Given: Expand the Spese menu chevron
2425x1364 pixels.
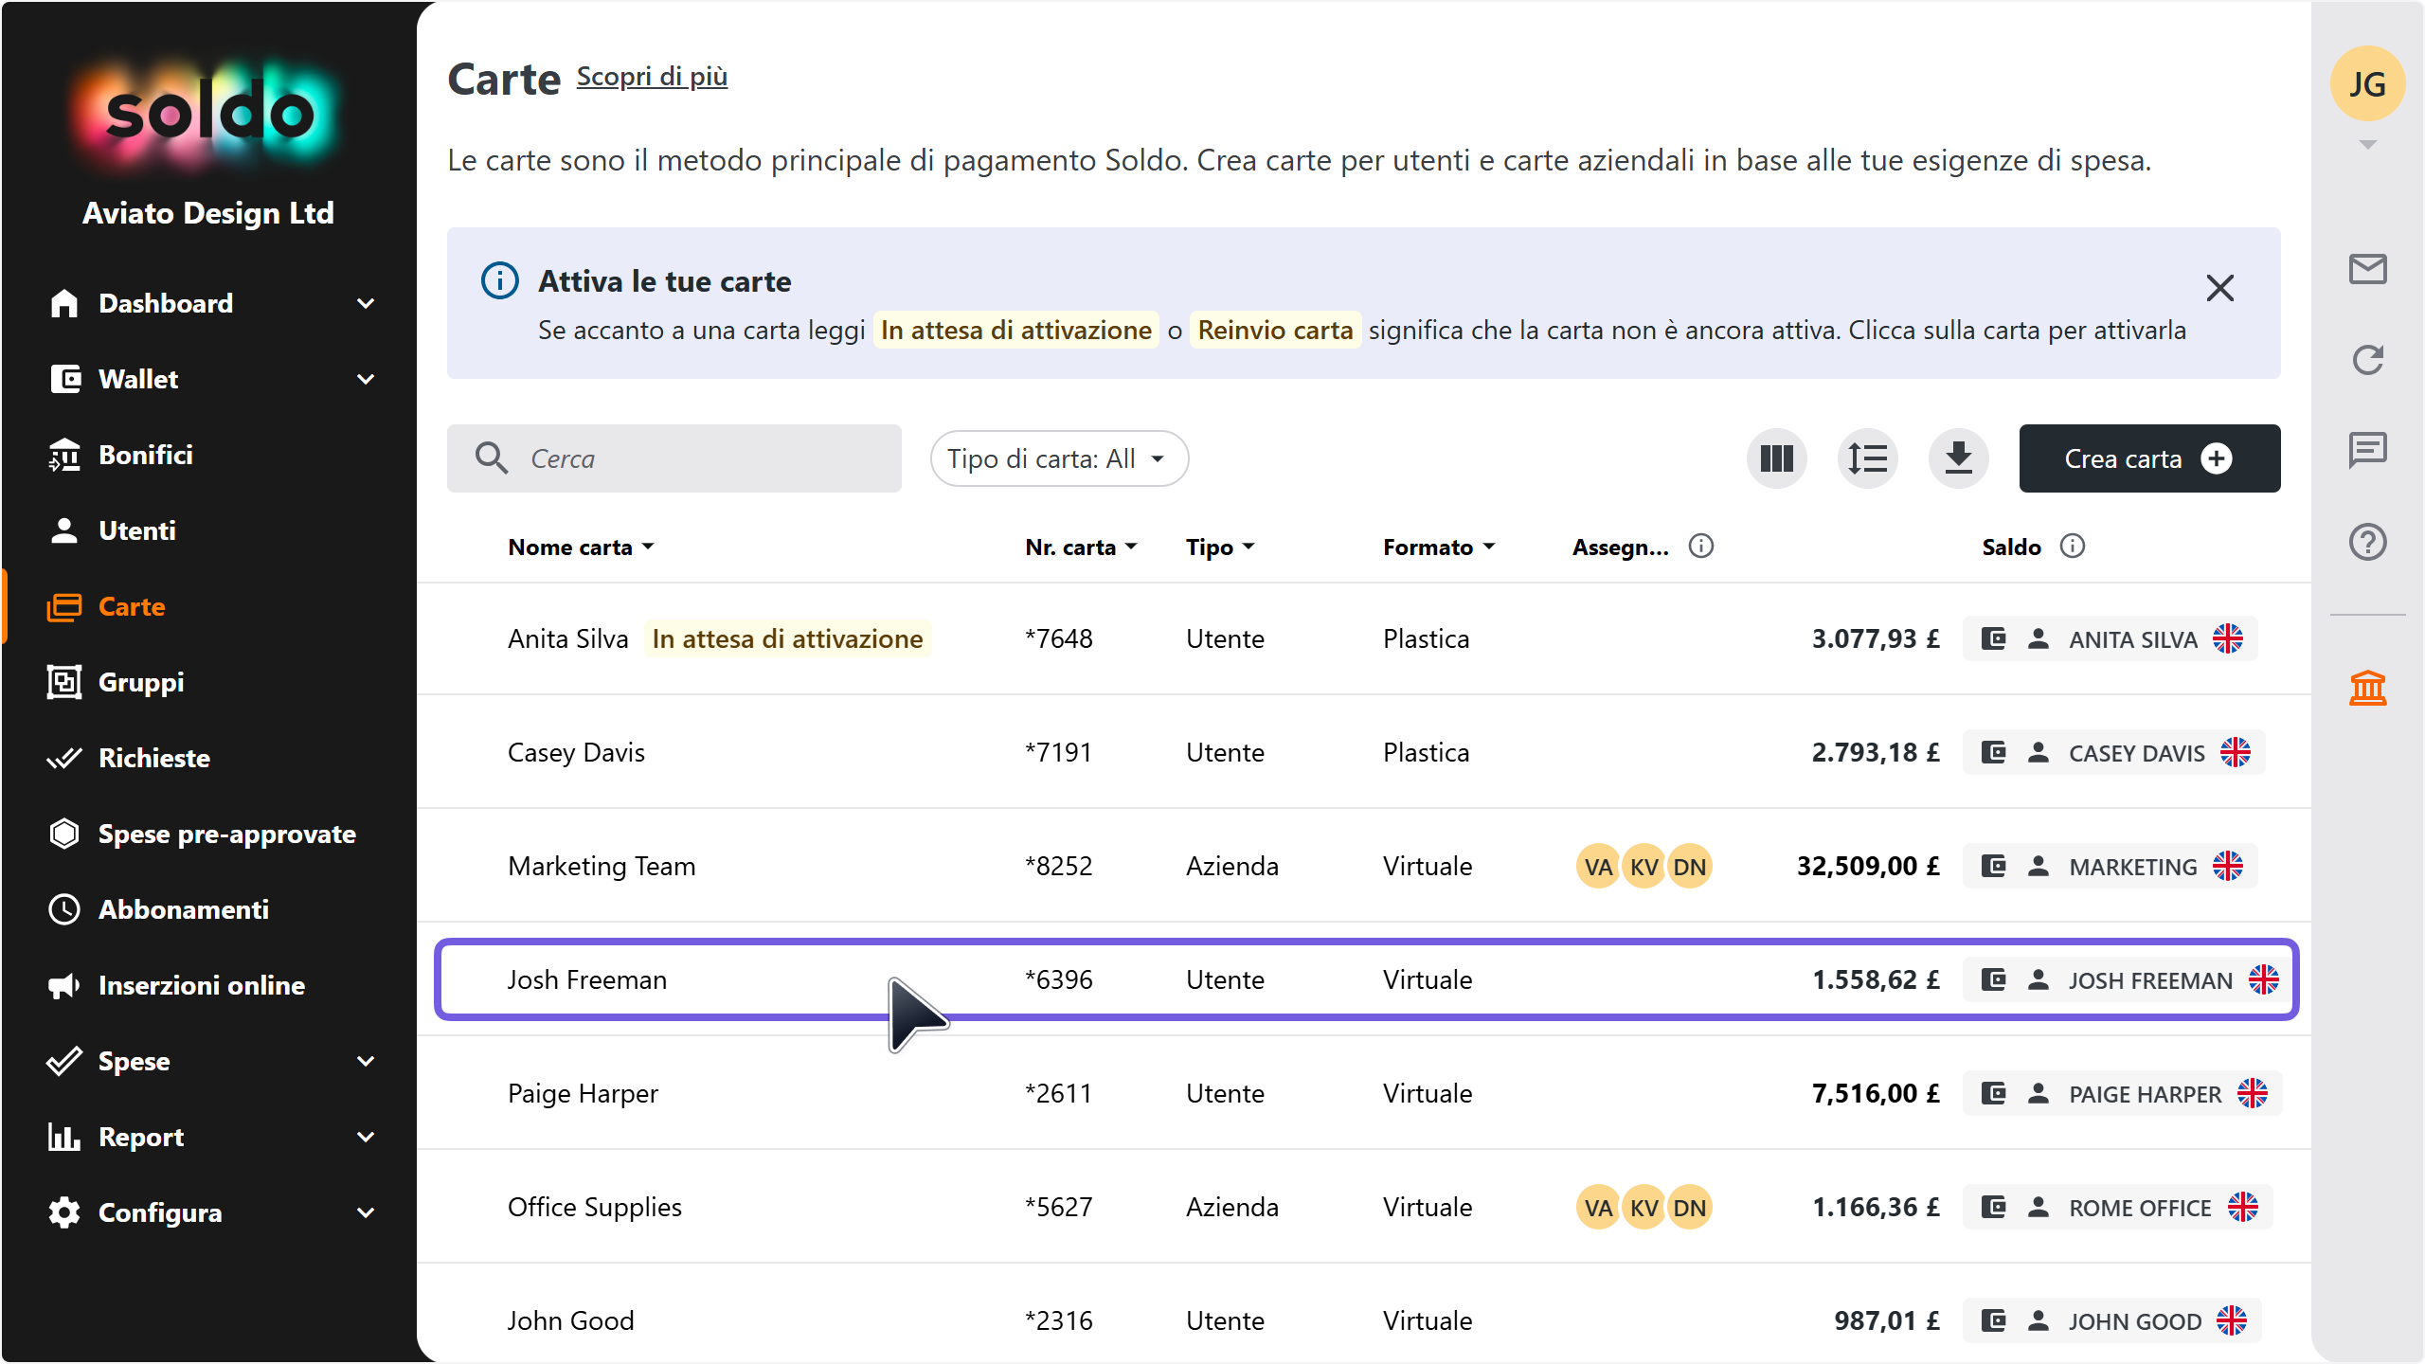Looking at the screenshot, I should click(x=366, y=1062).
